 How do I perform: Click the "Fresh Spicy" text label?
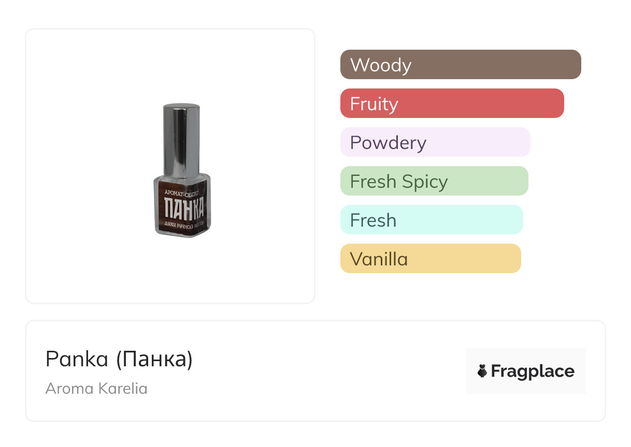tap(399, 182)
